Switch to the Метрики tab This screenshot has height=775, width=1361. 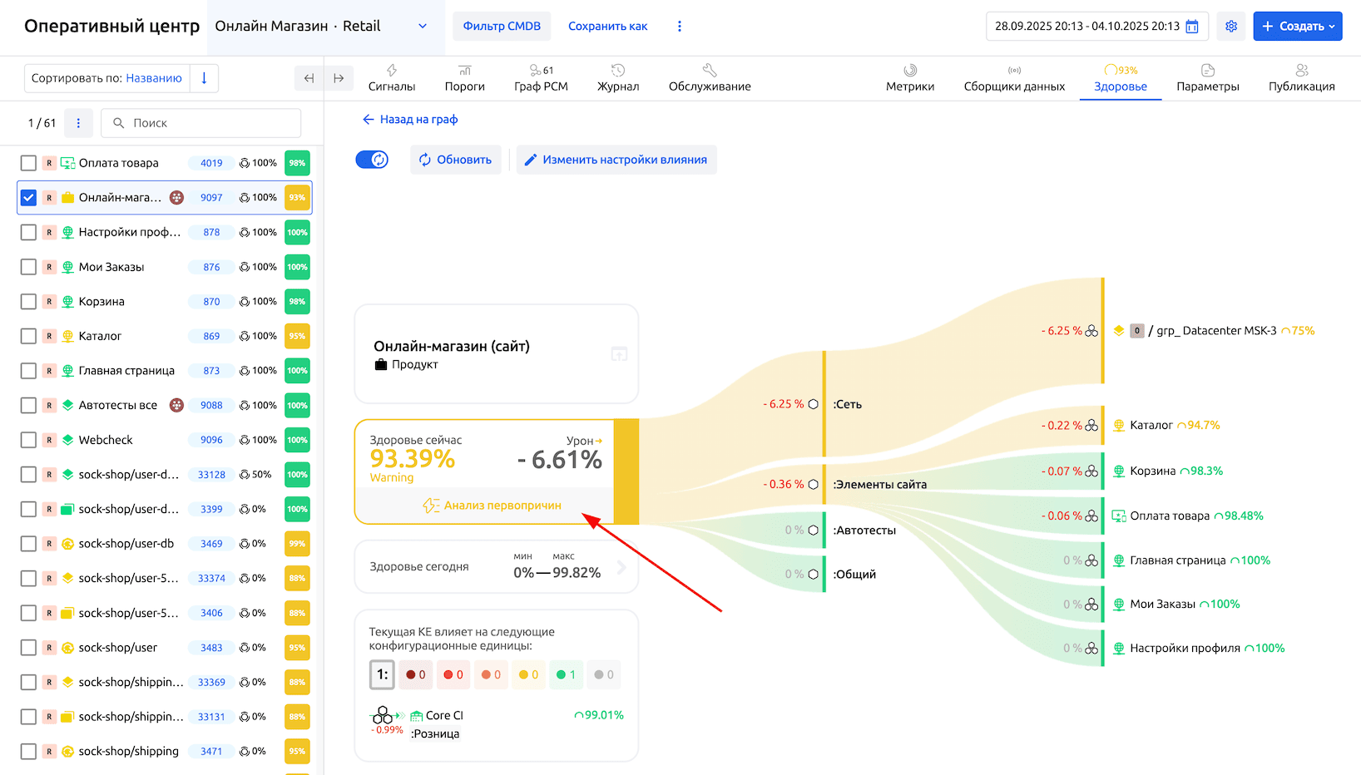909,78
